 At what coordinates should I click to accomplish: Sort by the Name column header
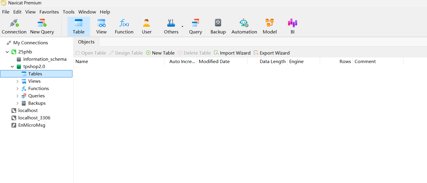(119, 62)
